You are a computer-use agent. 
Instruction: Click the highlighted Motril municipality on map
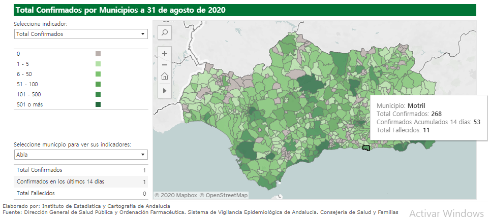click(x=365, y=148)
